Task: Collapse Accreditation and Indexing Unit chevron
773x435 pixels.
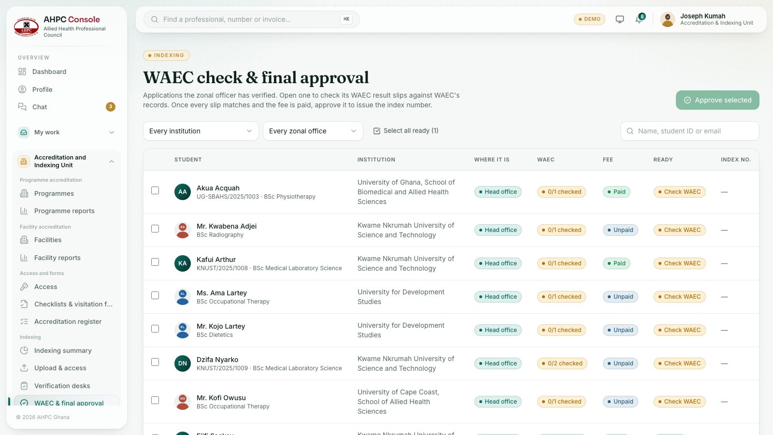Action: point(112,161)
